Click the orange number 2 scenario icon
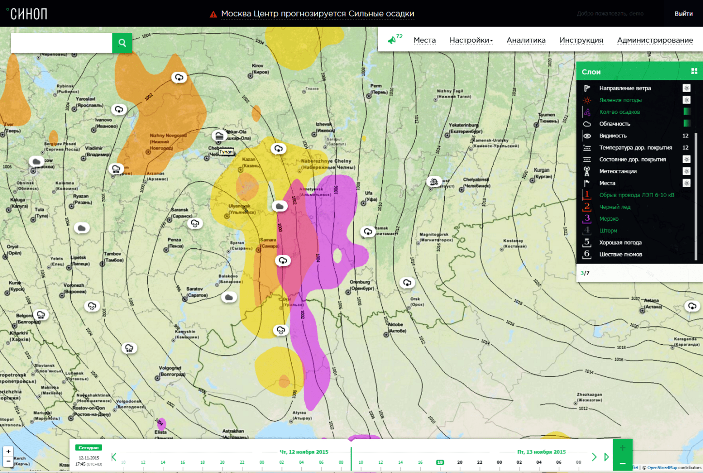The height and width of the screenshot is (473, 703). coord(587,207)
